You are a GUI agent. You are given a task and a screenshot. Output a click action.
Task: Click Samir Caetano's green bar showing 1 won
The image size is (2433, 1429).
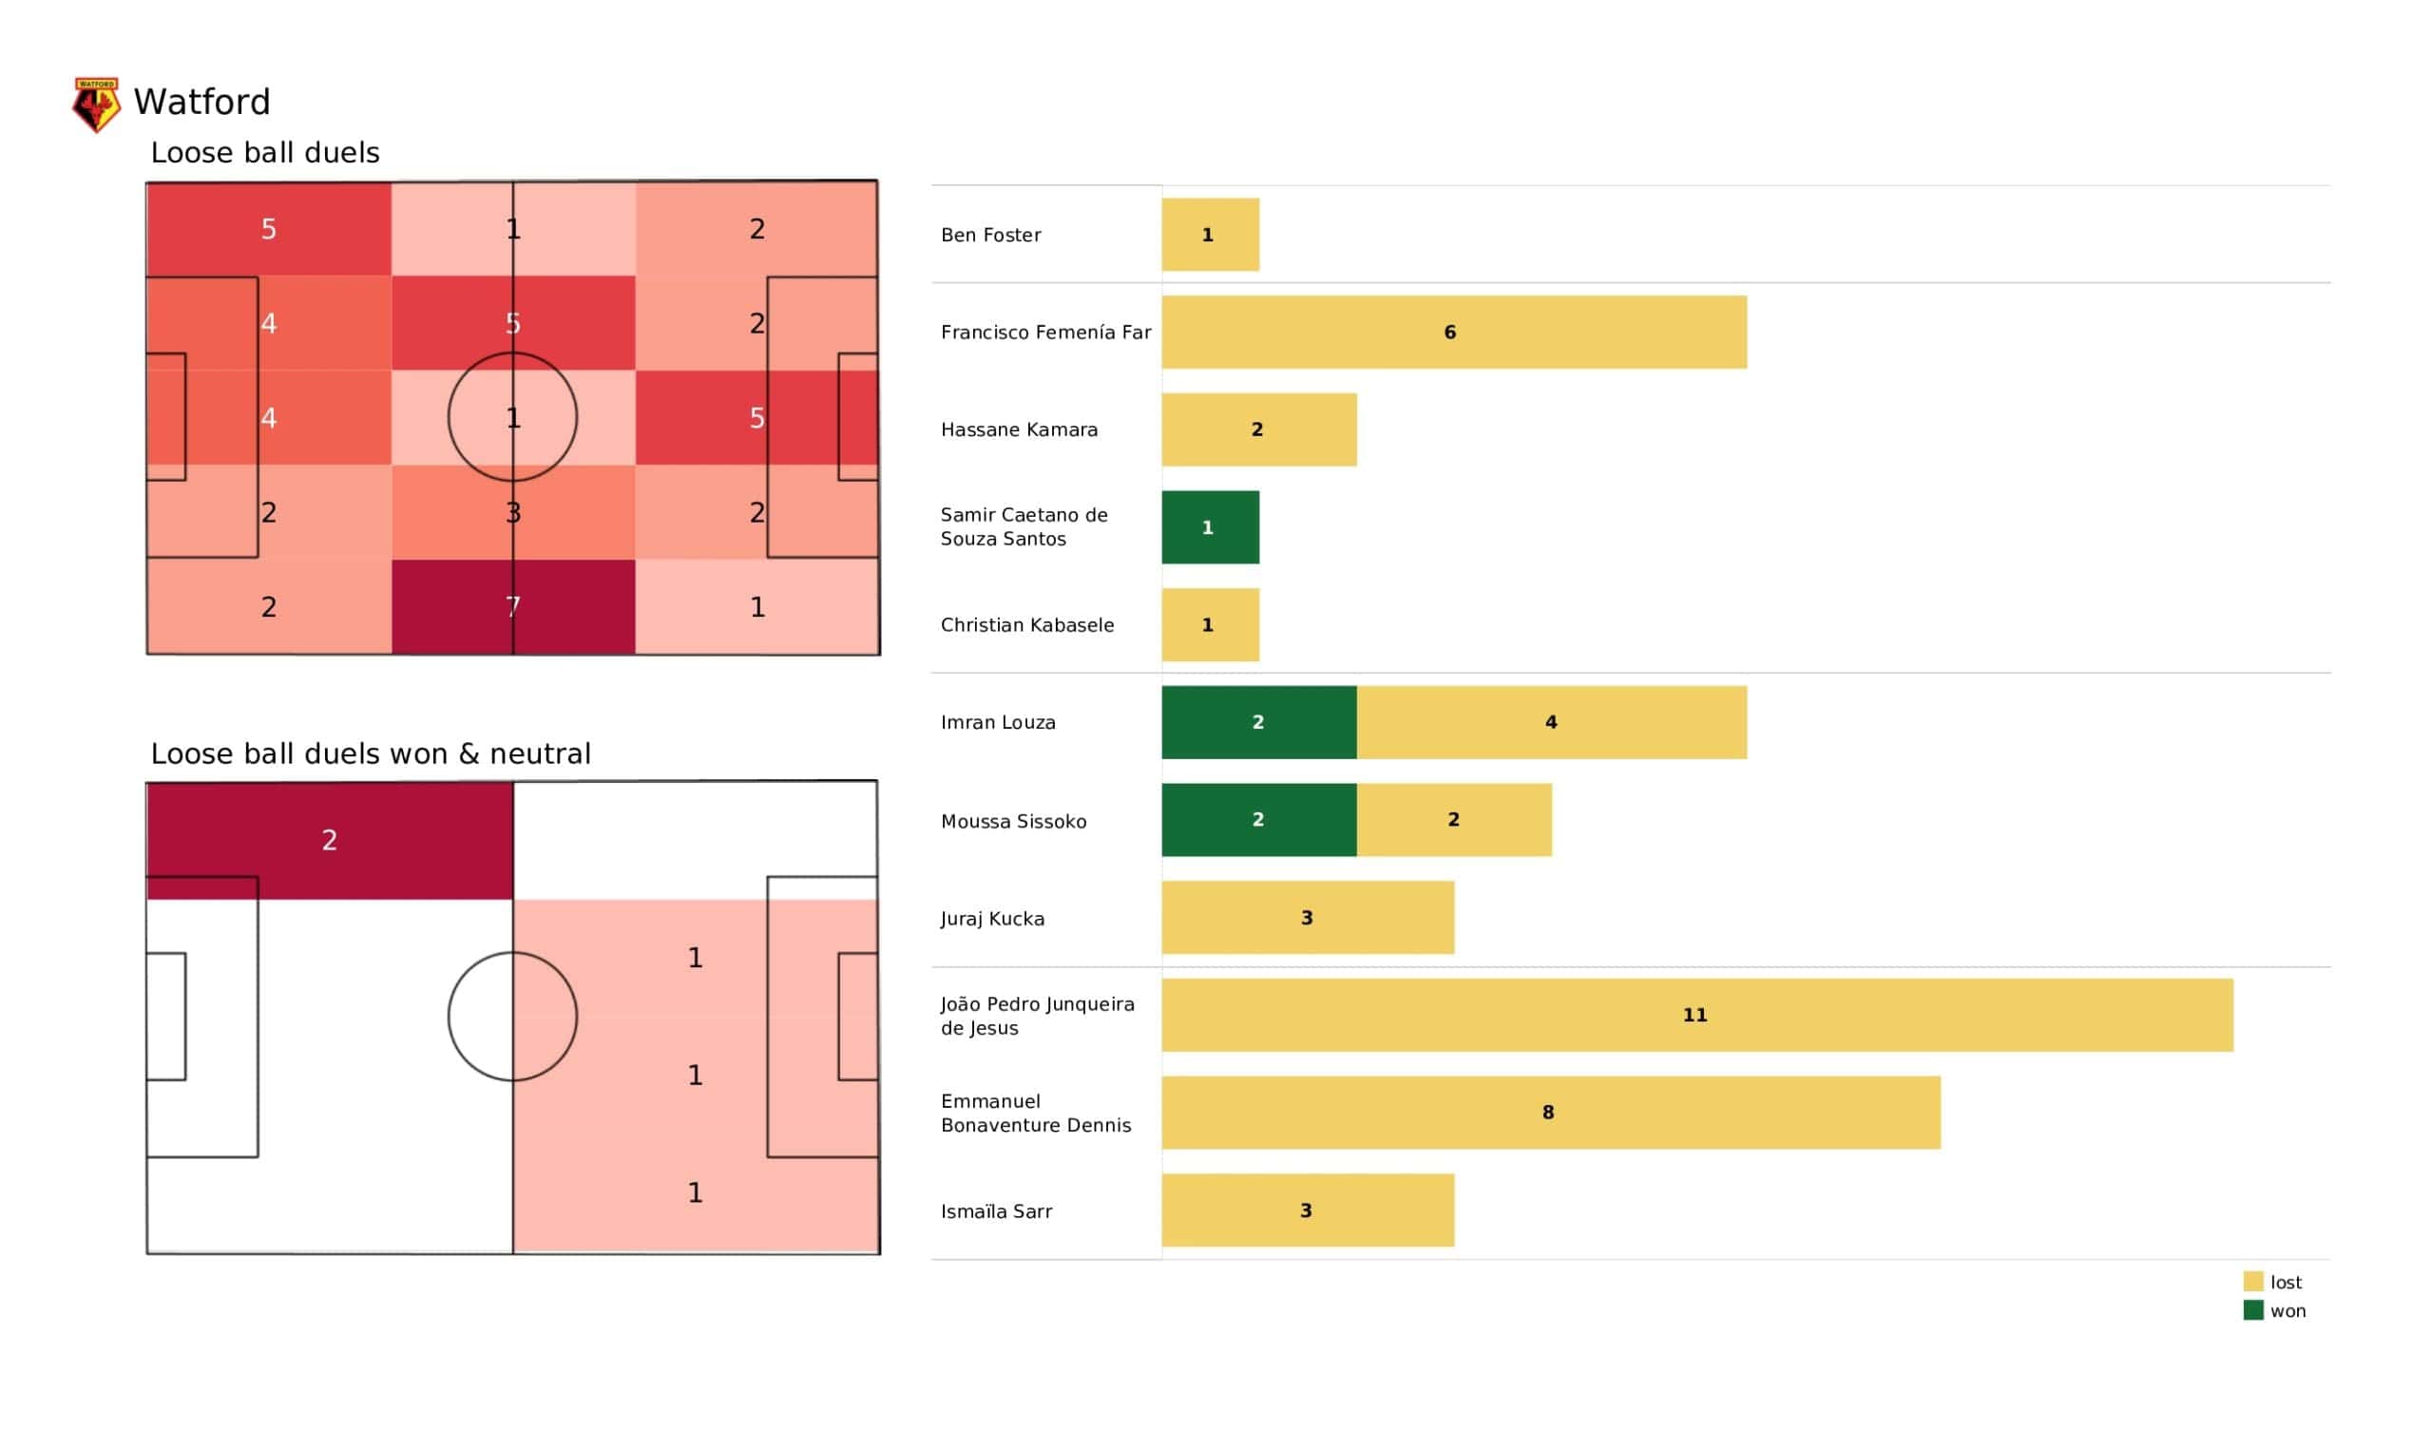click(x=1210, y=527)
